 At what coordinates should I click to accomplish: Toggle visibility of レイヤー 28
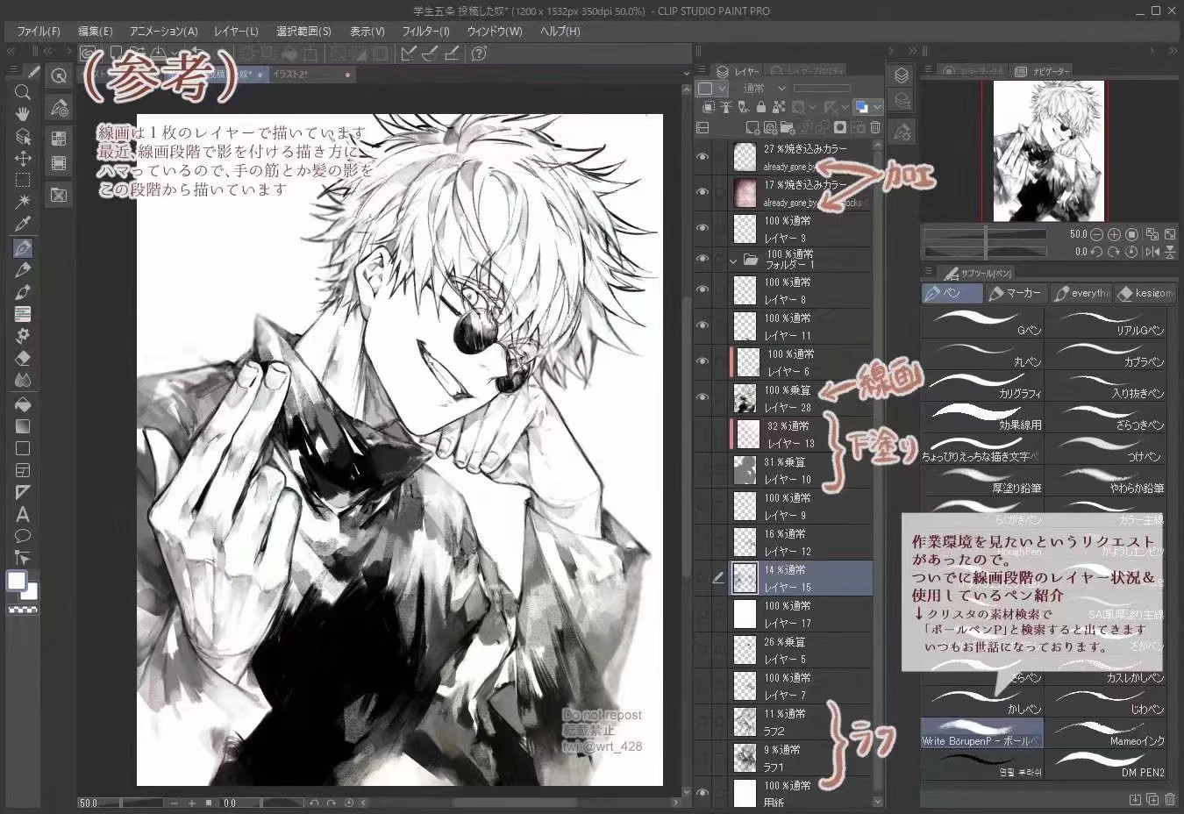(703, 397)
